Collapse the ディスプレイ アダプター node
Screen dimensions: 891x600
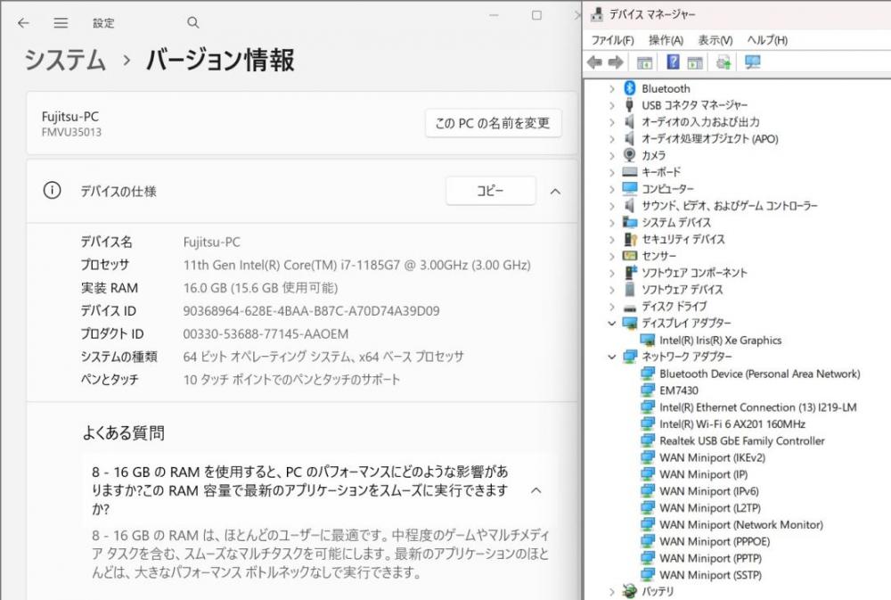coord(611,323)
